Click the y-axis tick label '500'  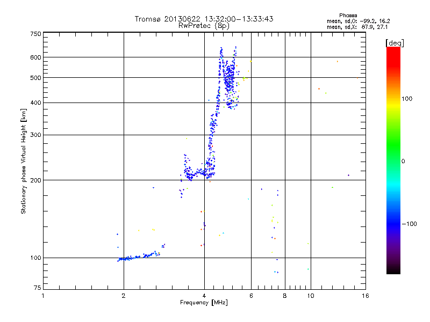pyautogui.click(x=35, y=78)
